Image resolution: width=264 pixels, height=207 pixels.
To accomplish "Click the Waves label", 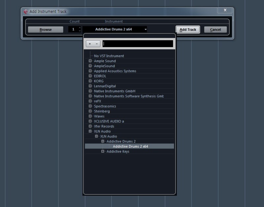I will click(99, 116).
